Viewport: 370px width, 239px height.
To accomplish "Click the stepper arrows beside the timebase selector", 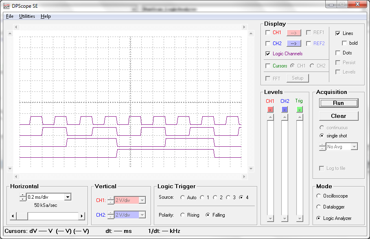I will coord(22,197).
